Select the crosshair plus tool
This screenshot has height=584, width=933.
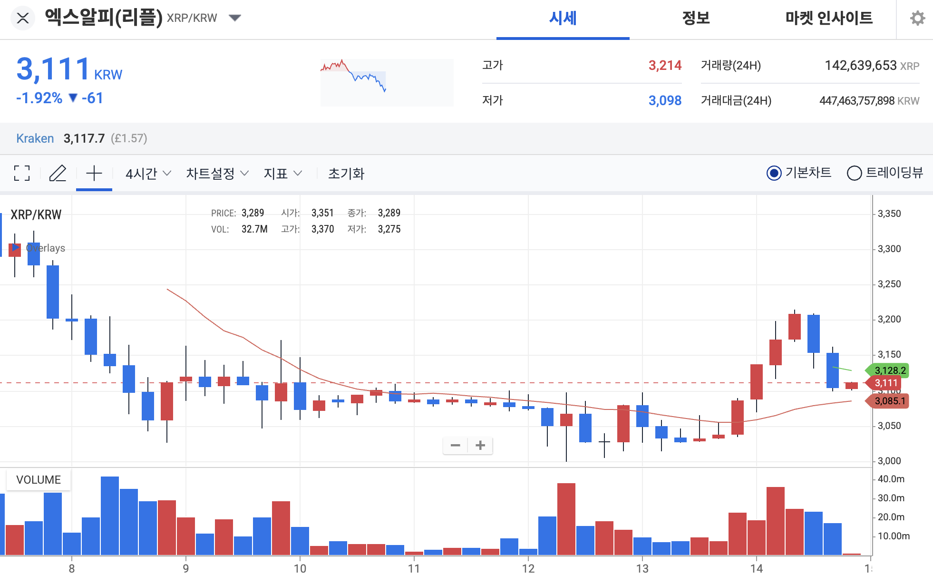(94, 174)
